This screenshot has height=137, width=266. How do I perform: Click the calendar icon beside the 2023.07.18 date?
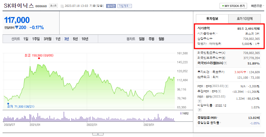click(62, 6)
